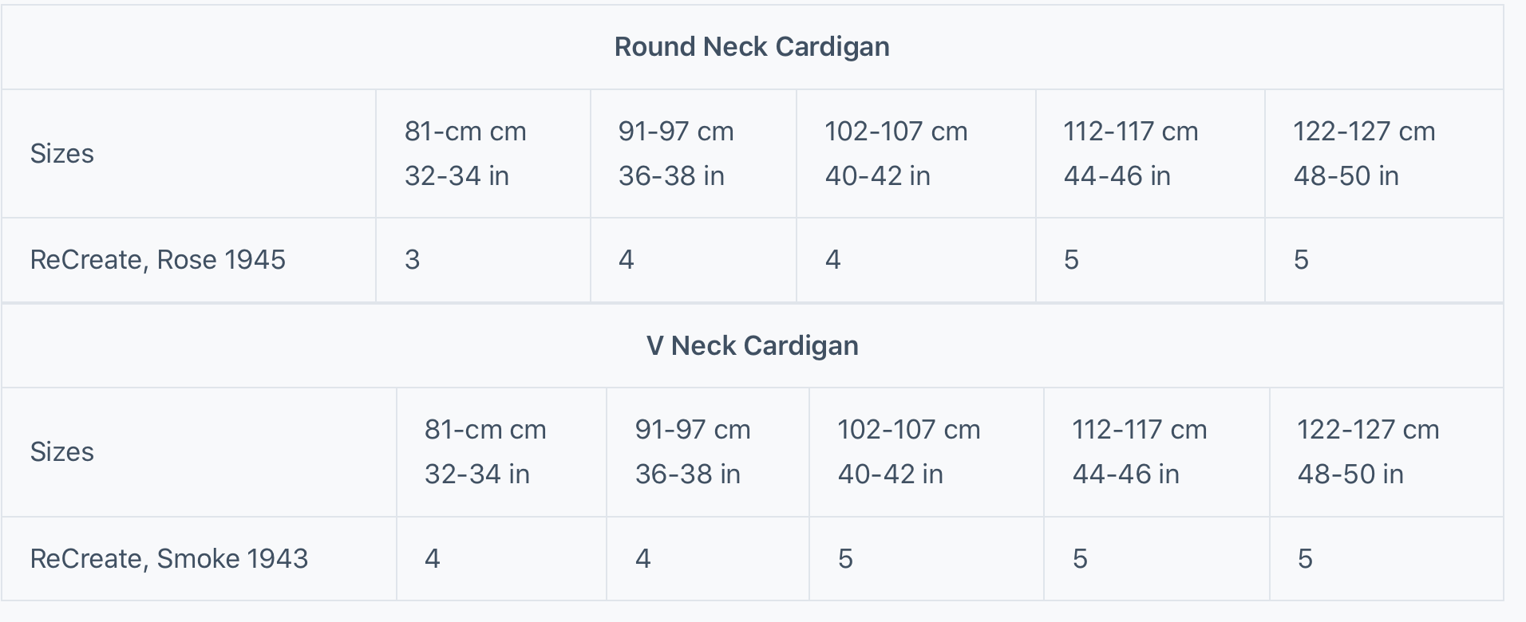Click Round Neck 122-127 cm size cell

click(1364, 153)
